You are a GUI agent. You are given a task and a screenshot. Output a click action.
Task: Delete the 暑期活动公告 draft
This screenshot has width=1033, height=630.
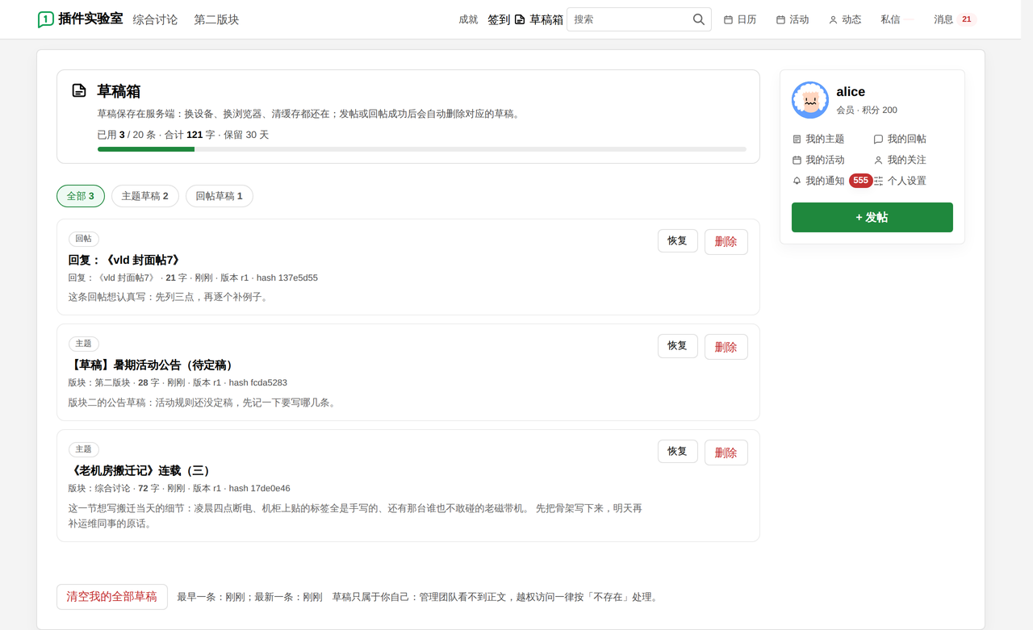(726, 346)
